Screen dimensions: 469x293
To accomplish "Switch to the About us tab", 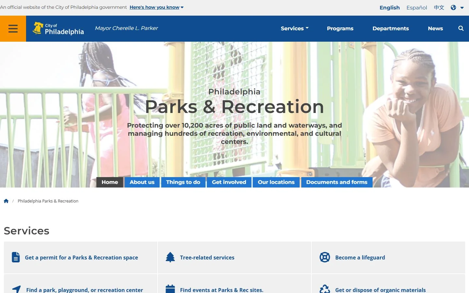I will tap(142, 182).
